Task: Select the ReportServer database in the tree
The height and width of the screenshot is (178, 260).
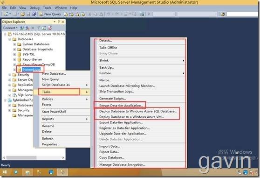Action: 32,59
